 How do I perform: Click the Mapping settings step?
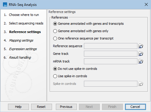point(21,40)
